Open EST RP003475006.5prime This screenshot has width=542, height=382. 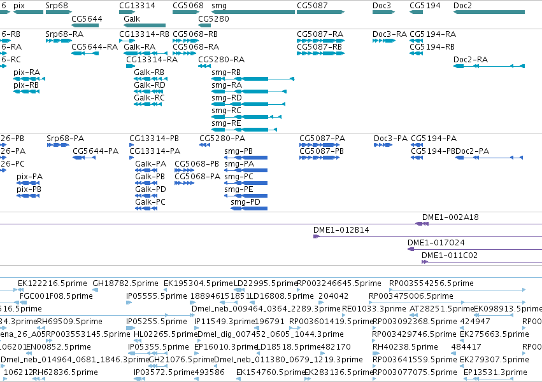click(x=411, y=296)
